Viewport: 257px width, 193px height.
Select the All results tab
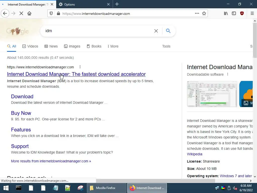point(12,46)
